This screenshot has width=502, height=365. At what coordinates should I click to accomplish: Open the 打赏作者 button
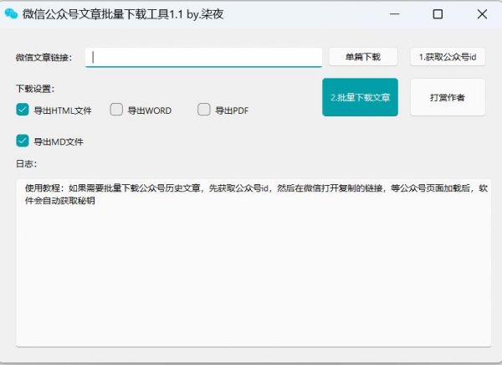click(448, 97)
